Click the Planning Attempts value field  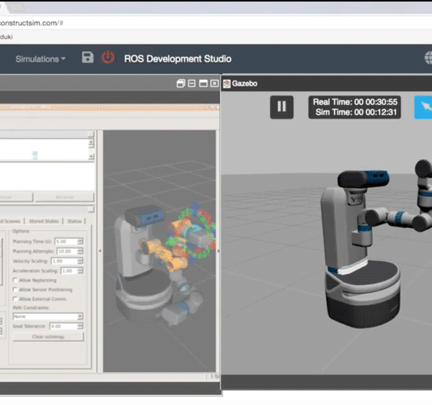(x=67, y=251)
